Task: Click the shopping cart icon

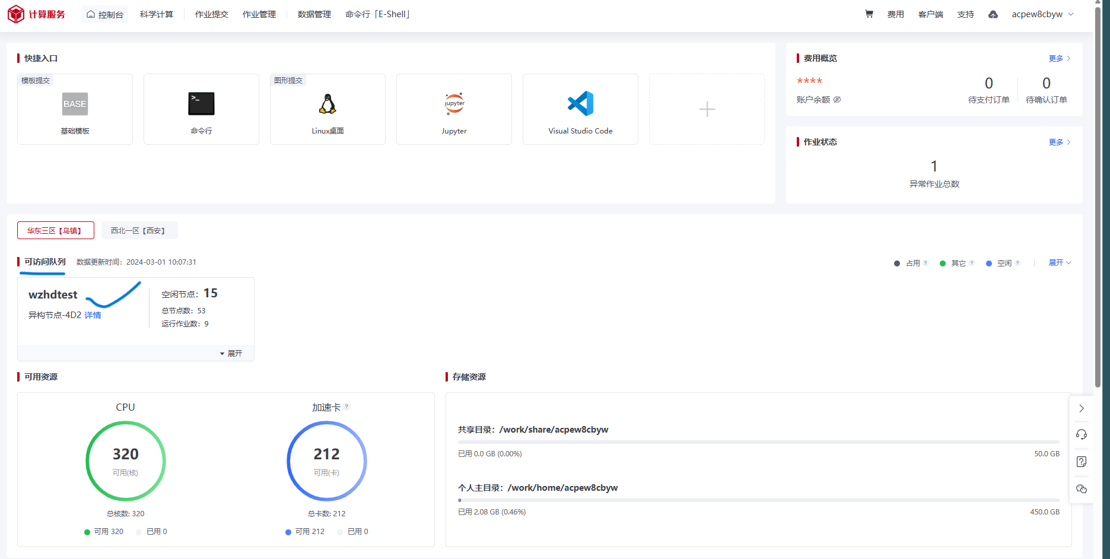Action: 869,14
